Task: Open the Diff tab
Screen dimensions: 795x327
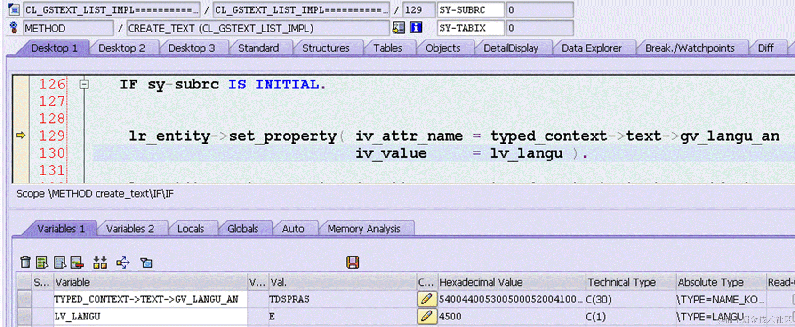Action: point(765,48)
